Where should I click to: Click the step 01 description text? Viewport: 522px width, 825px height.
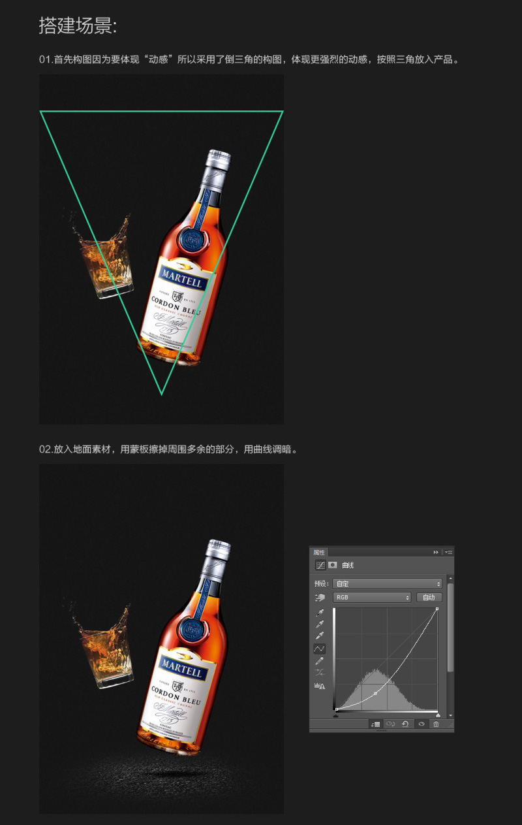pyautogui.click(x=251, y=59)
